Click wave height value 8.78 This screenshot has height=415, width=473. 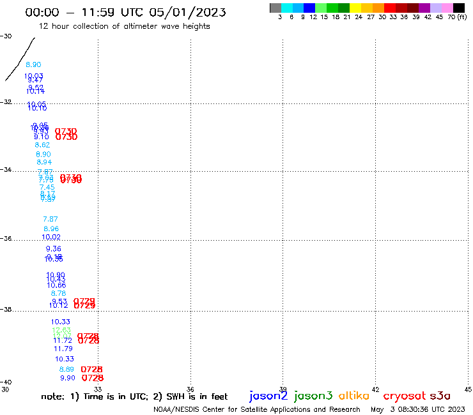[58, 293]
